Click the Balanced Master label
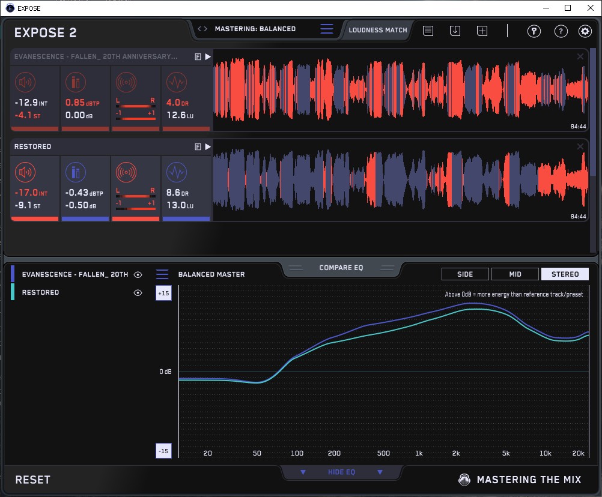 click(x=211, y=274)
